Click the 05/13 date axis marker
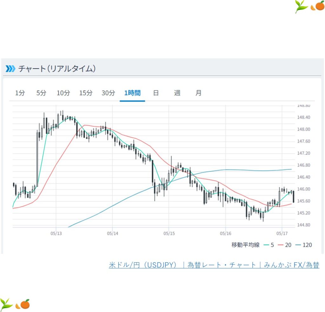325x312 pixels. click(56, 233)
